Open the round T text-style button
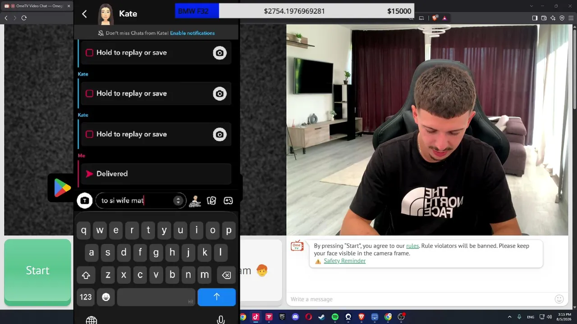The image size is (577, 324). click(85, 201)
